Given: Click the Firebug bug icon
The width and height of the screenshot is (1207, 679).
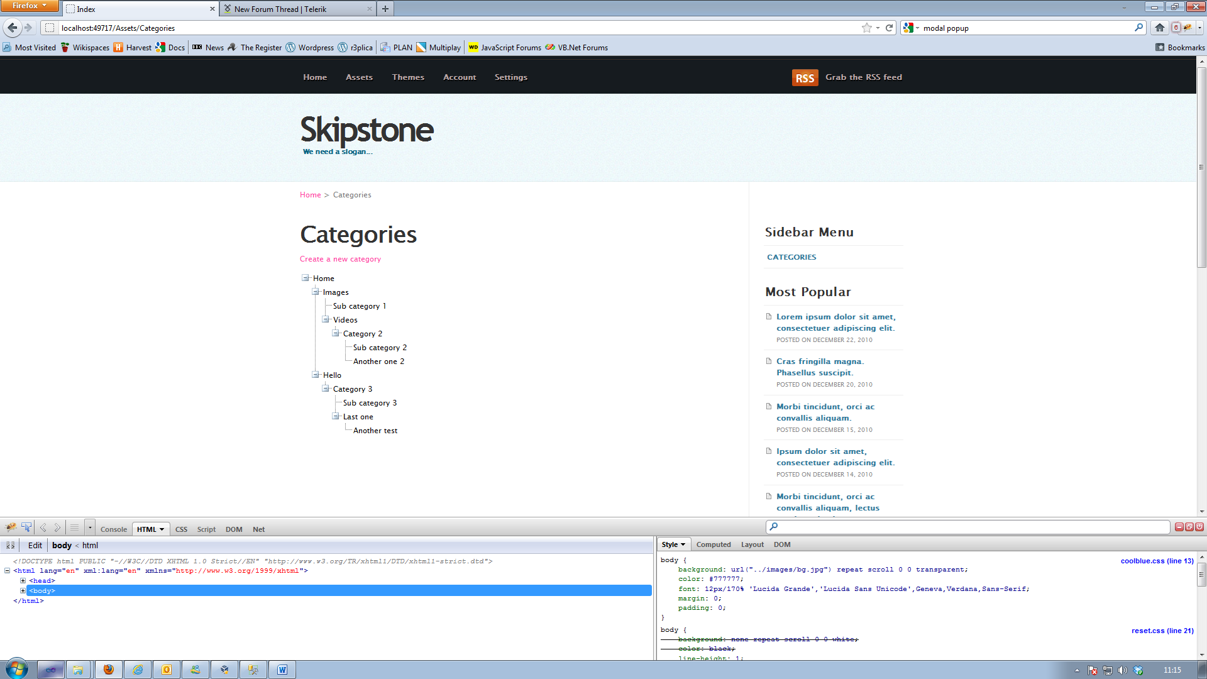Looking at the screenshot, I should tap(11, 527).
